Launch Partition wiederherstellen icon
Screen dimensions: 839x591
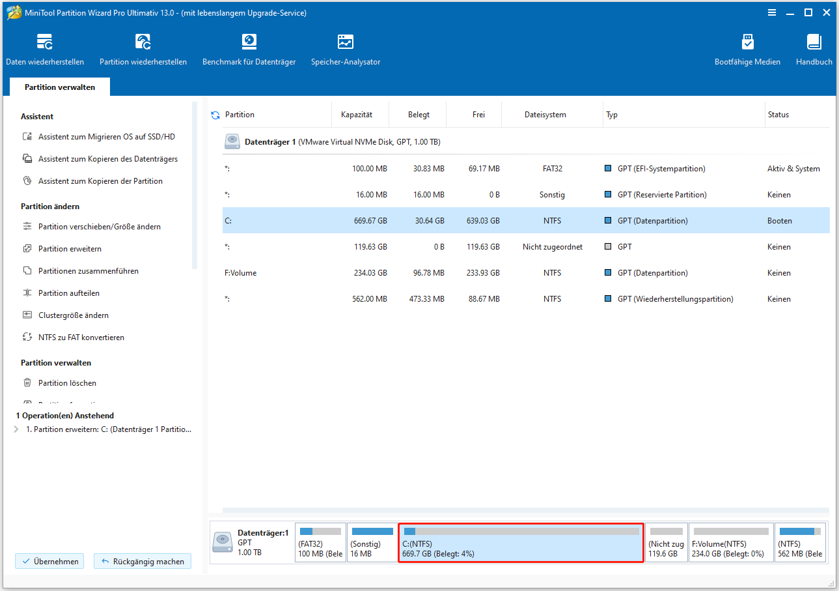tap(143, 50)
